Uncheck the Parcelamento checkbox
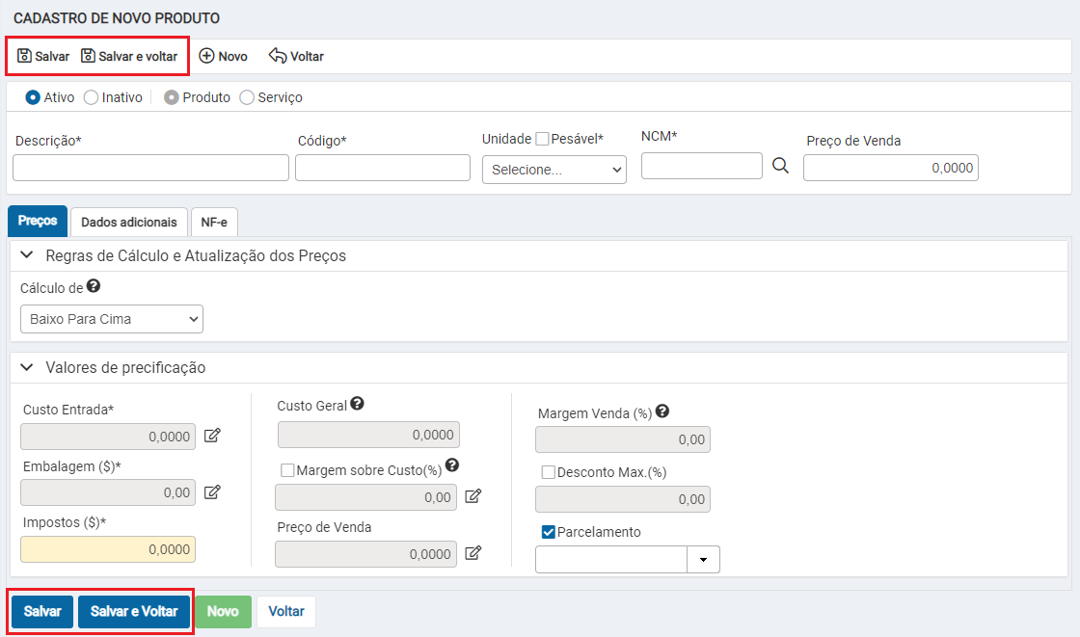The height and width of the screenshot is (637, 1080). tap(549, 532)
